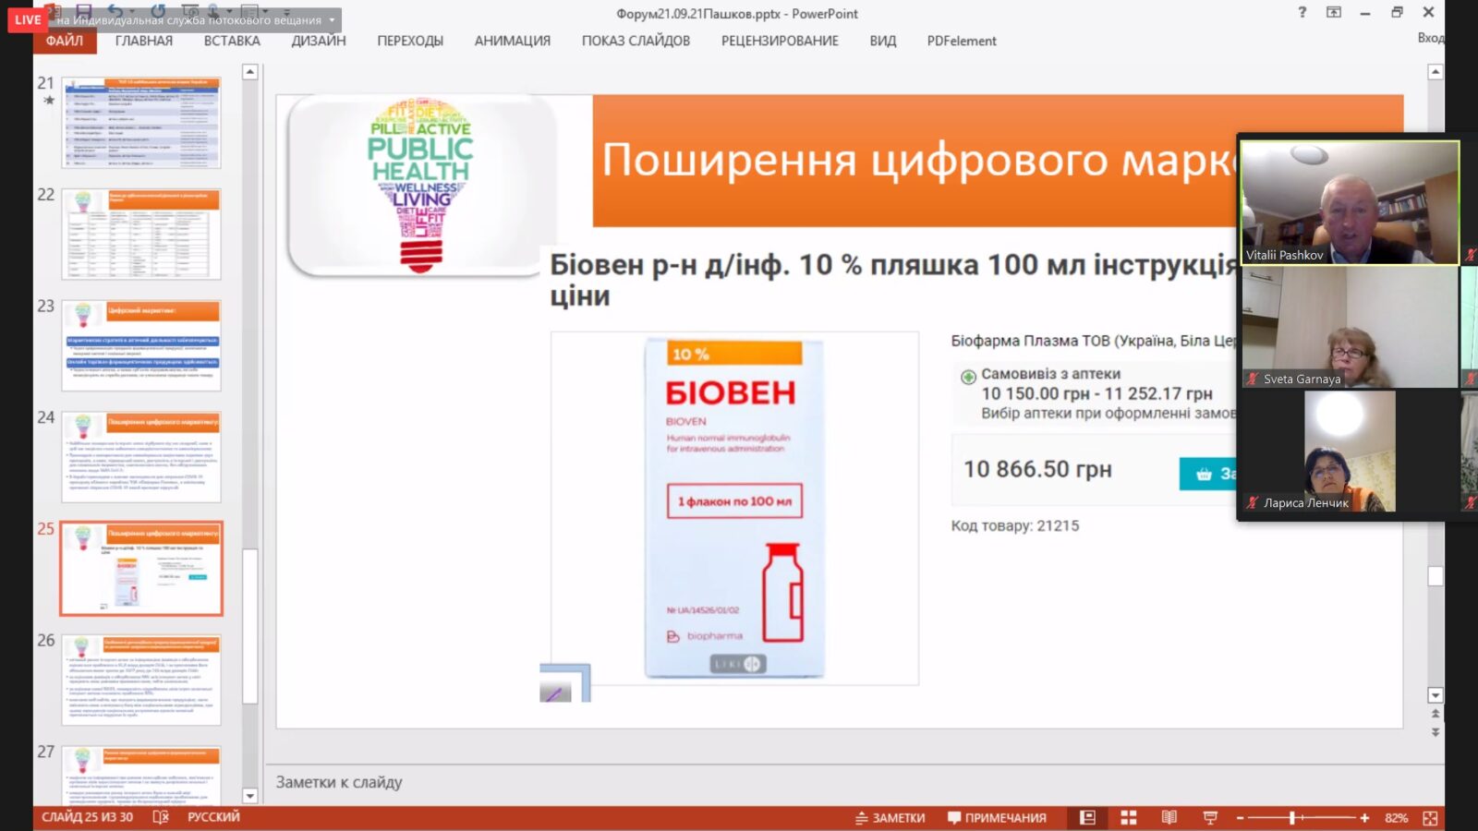Switch to Normal view in status bar
The height and width of the screenshot is (831, 1478).
click(1087, 817)
